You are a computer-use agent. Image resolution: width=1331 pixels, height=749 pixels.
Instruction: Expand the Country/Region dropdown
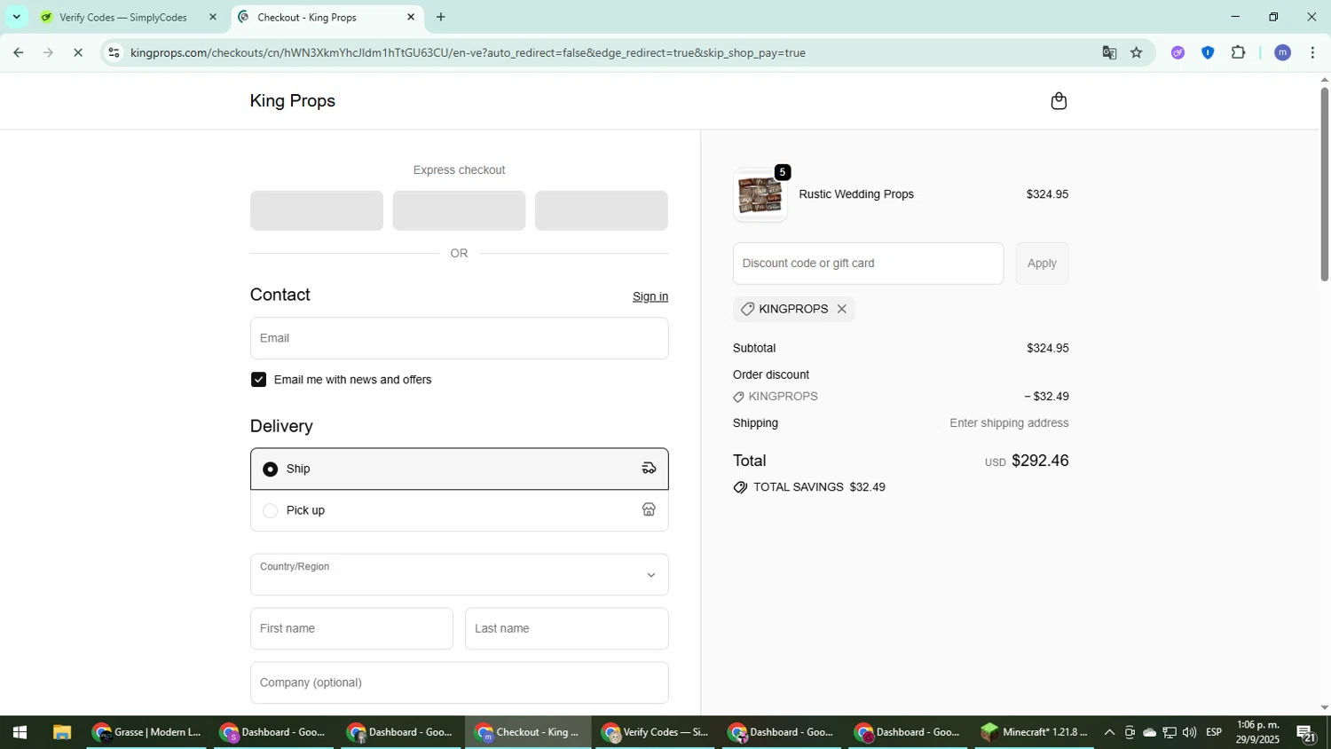pyautogui.click(x=459, y=575)
